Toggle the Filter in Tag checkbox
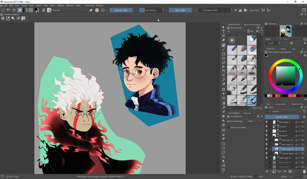 coord(250,108)
